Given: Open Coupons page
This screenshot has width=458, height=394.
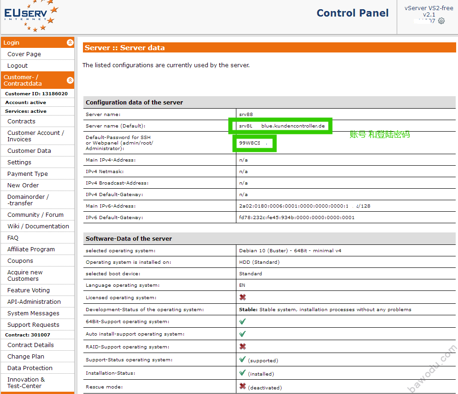Looking at the screenshot, I should click(20, 261).
